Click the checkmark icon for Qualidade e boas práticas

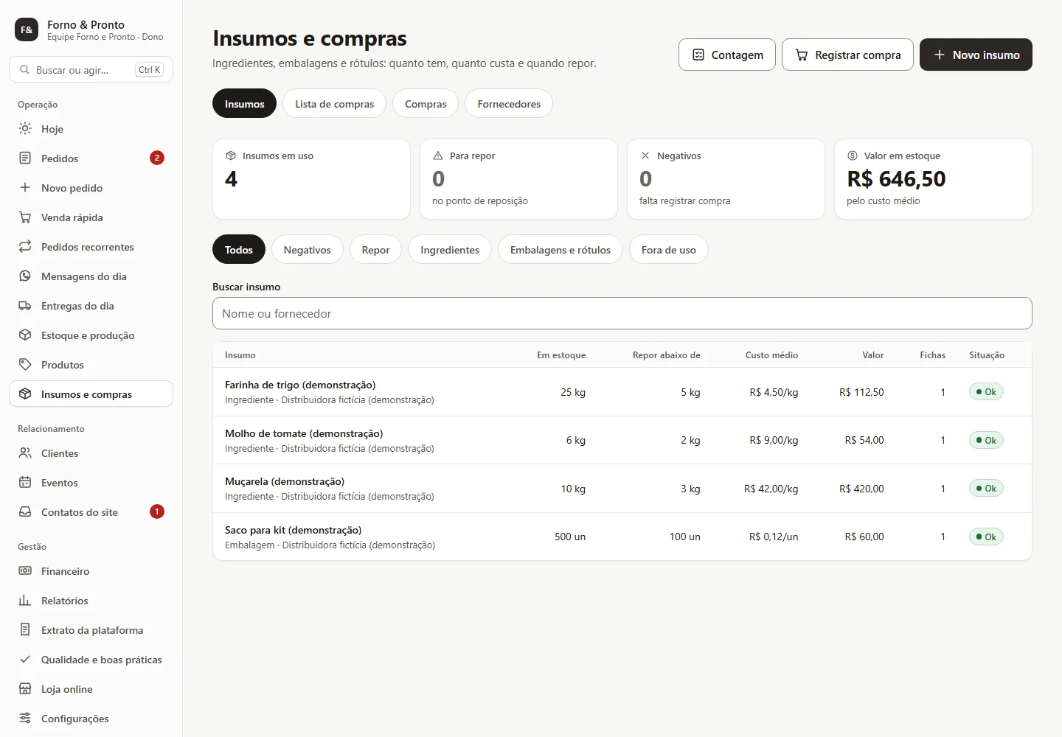point(25,660)
